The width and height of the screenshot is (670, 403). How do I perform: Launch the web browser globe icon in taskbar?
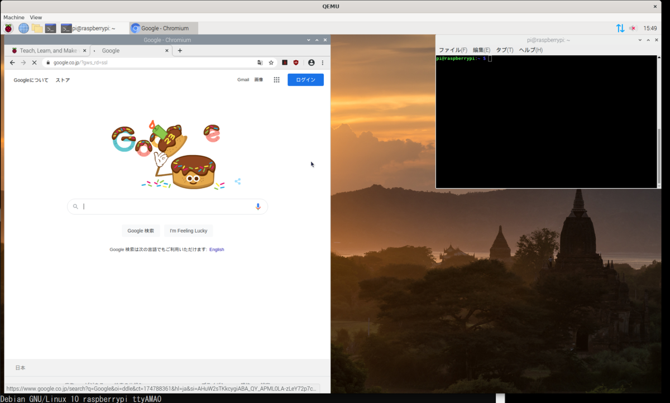[x=23, y=28]
